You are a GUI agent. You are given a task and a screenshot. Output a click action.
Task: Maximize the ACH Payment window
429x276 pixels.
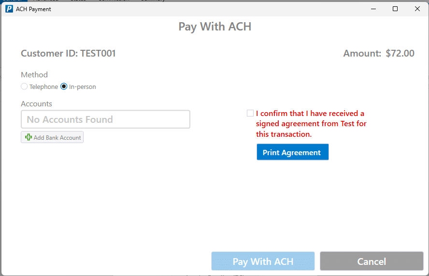(x=395, y=9)
